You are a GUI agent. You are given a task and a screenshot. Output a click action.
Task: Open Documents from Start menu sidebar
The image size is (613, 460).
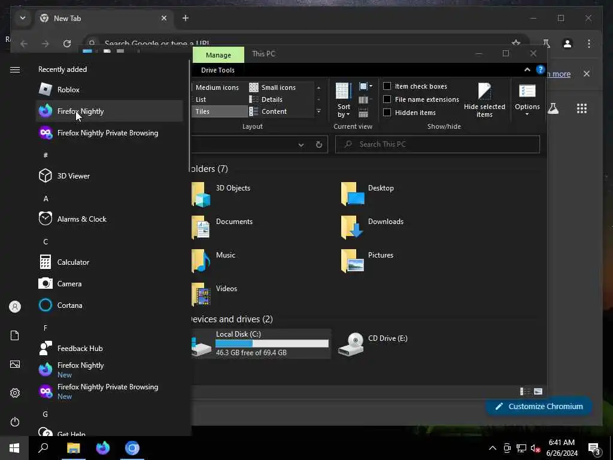pyautogui.click(x=15, y=335)
